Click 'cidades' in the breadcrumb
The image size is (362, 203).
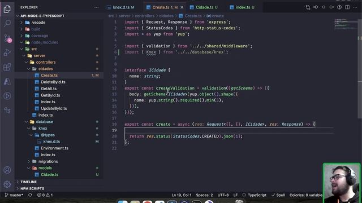click(166, 16)
